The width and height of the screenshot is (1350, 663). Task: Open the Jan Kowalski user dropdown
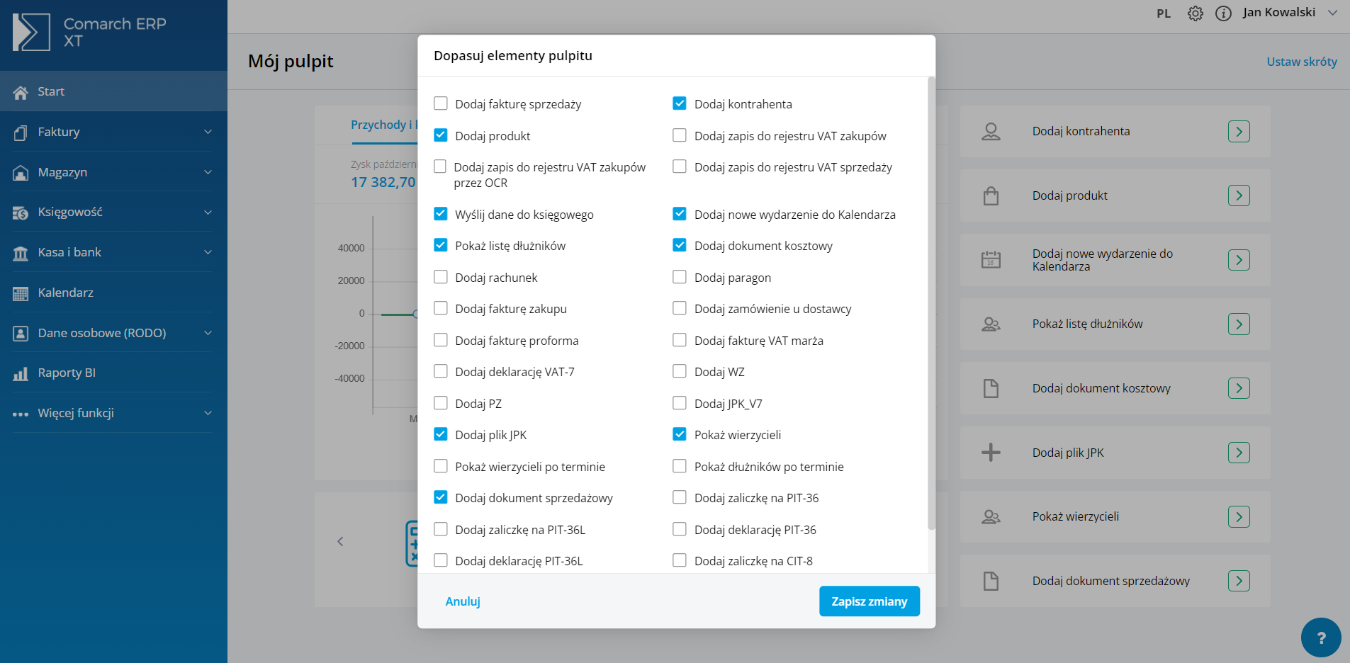point(1290,13)
